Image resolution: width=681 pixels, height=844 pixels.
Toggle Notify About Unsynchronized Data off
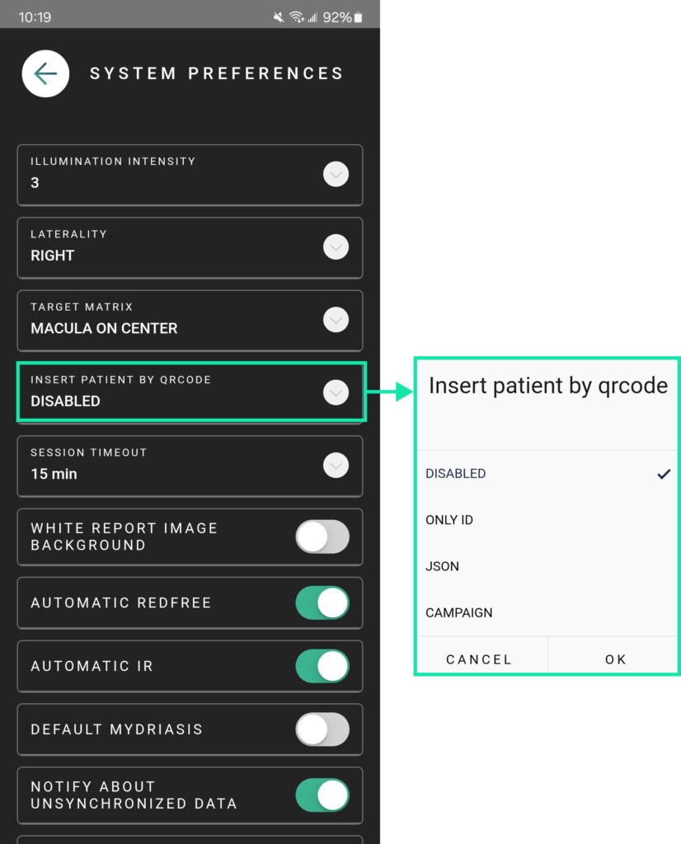[322, 795]
